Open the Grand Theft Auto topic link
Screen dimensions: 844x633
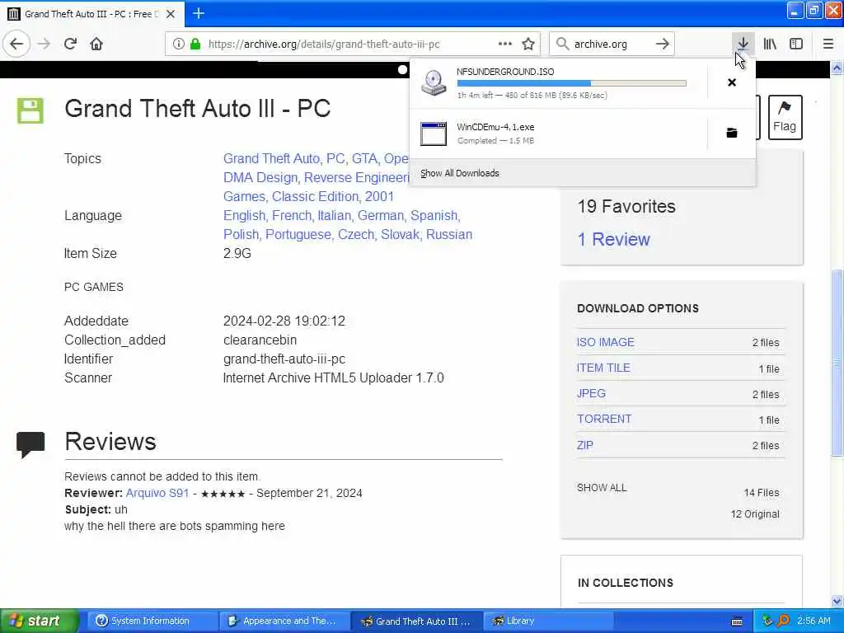272,159
